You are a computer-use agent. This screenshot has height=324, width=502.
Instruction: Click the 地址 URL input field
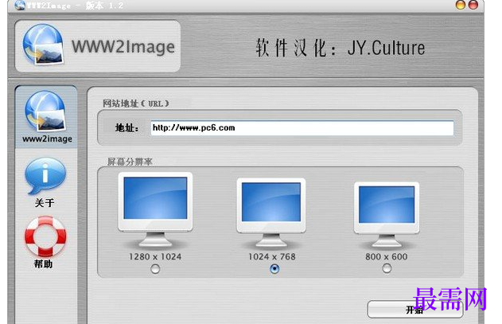coord(302,128)
